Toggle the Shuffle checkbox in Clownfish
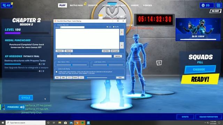Screen dimensions: 223x125 coord(114,27)
